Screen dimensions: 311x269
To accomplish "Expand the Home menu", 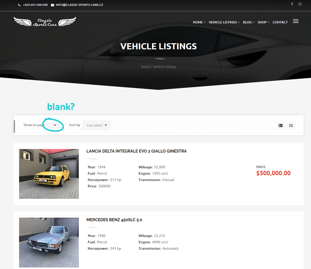I will [x=199, y=22].
